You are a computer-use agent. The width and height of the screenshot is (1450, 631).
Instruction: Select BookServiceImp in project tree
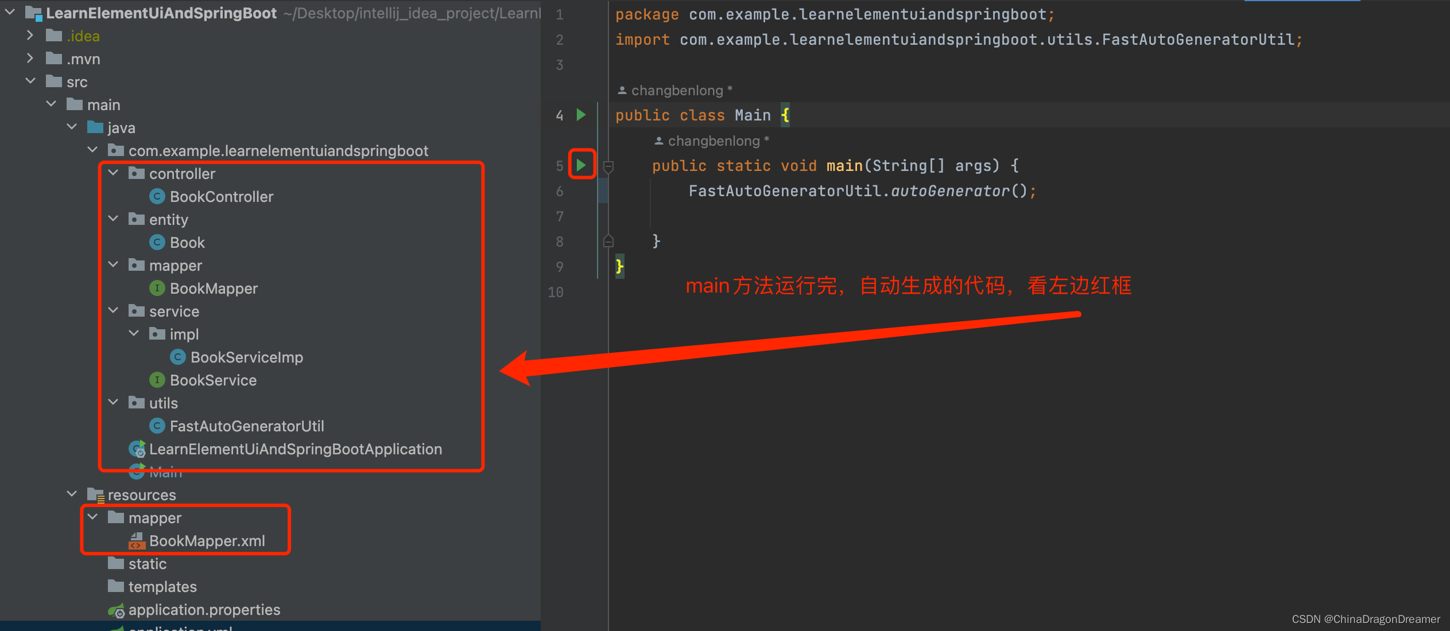click(246, 357)
